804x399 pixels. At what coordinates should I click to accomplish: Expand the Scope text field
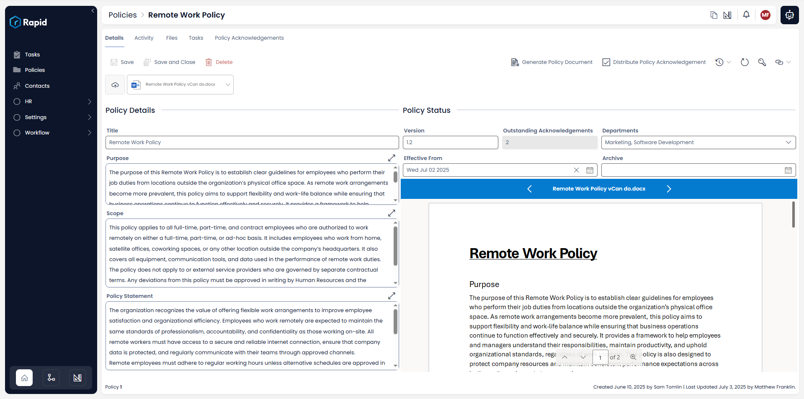(x=392, y=213)
